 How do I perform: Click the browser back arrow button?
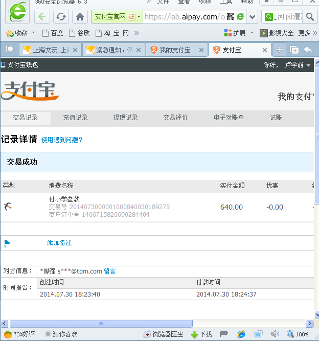pos(42,16)
